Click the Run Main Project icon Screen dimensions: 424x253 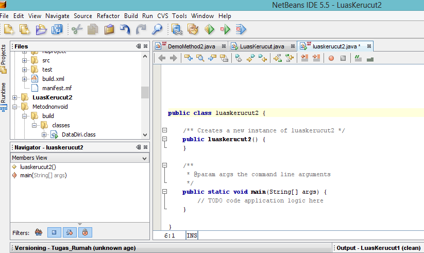[x=209, y=29]
